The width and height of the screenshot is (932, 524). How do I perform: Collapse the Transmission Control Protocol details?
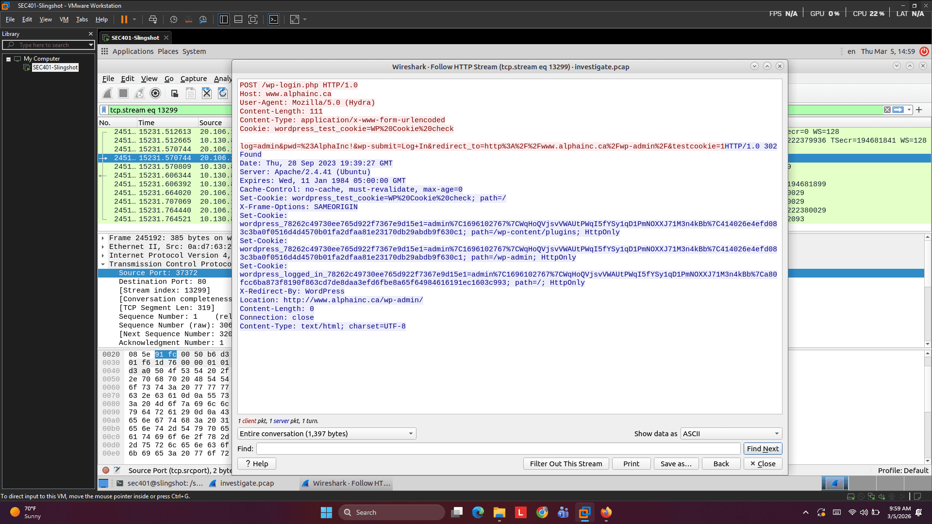(103, 264)
